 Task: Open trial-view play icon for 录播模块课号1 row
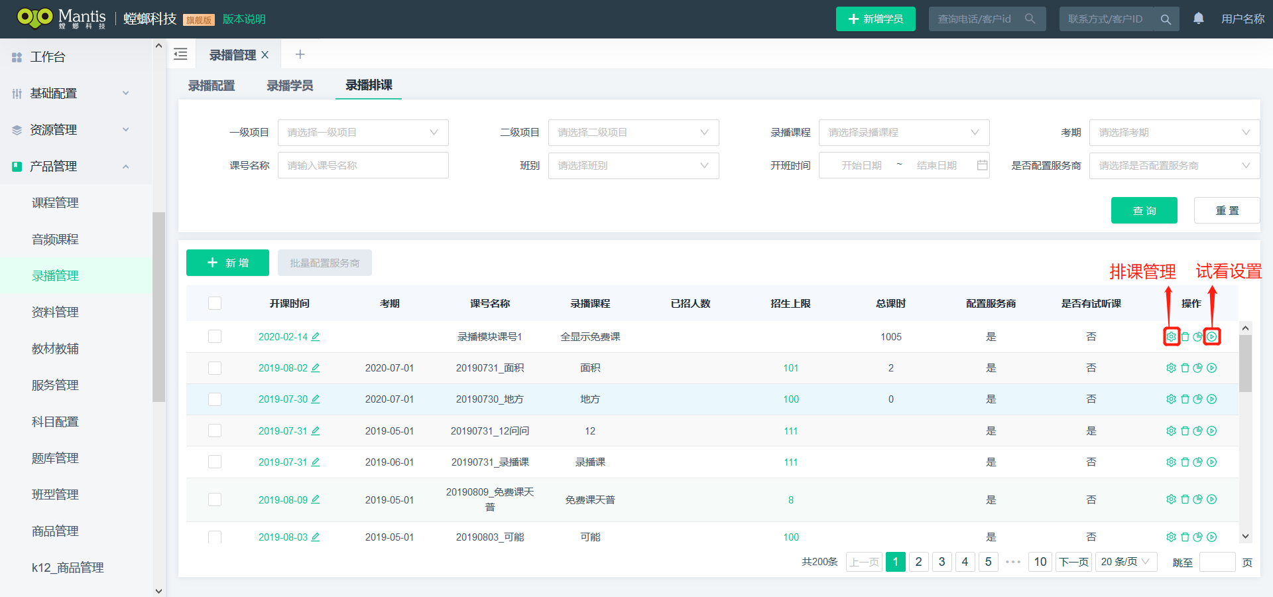point(1212,337)
